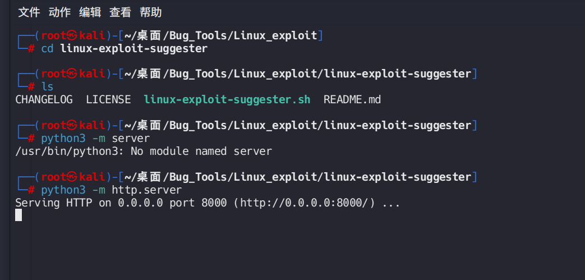Image resolution: width=585 pixels, height=280 pixels.
Task: Click the first prompt's ~/桌面/Bug_Tools/Linux_exploit path
Action: [x=220, y=36]
